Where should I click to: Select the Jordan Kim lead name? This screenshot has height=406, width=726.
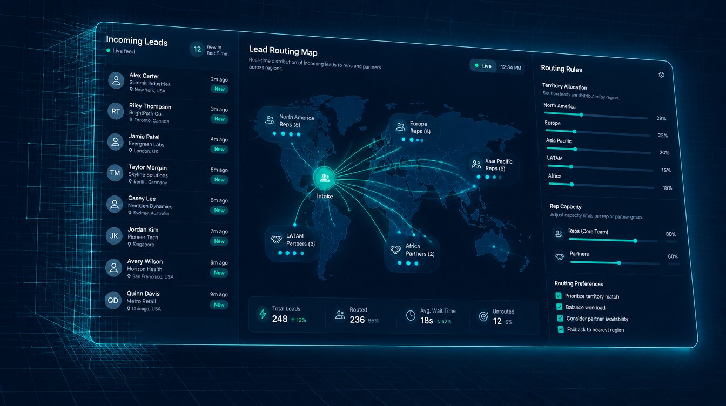pos(143,230)
